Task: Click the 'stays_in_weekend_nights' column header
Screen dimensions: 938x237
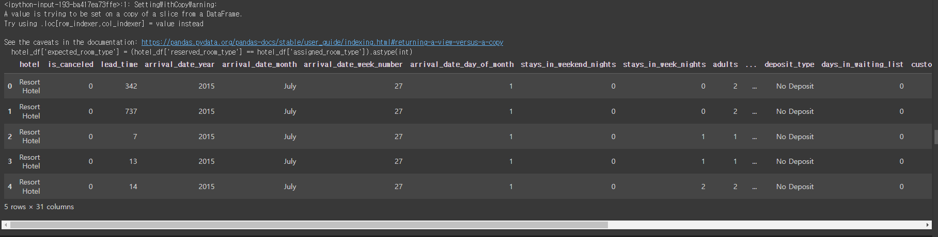Action: (x=568, y=64)
